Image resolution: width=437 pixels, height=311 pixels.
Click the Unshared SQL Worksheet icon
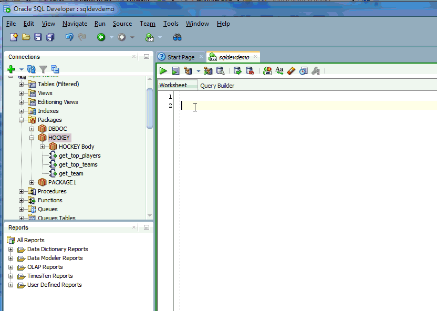tap(267, 71)
